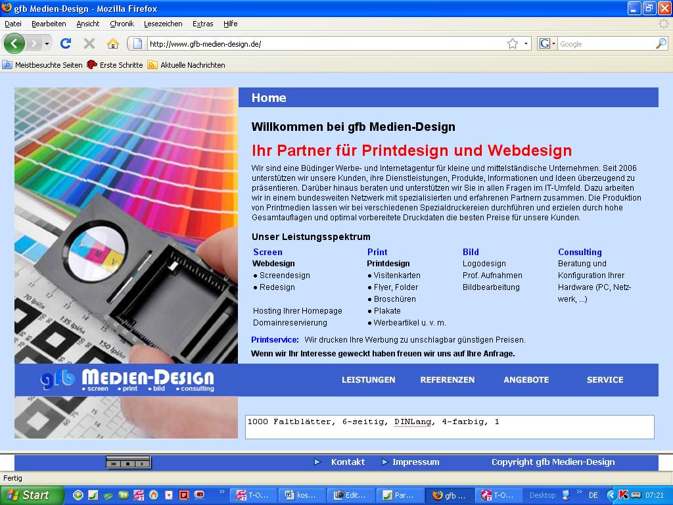This screenshot has height=505, width=673.
Task: Click the Impressum footer link
Action: coord(415,462)
